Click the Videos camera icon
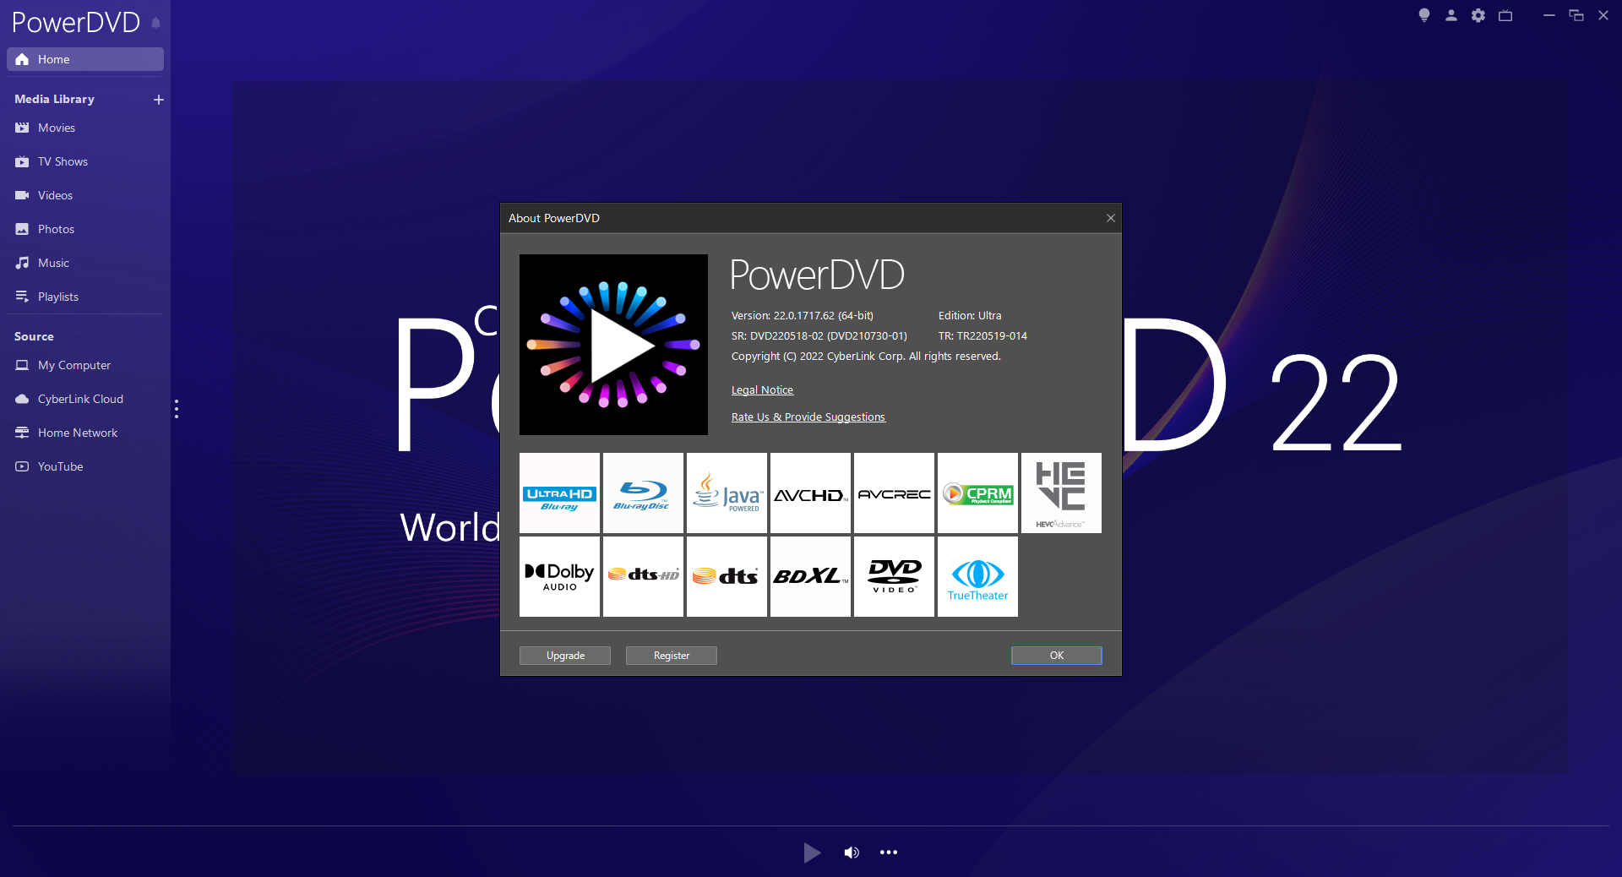 (x=22, y=195)
